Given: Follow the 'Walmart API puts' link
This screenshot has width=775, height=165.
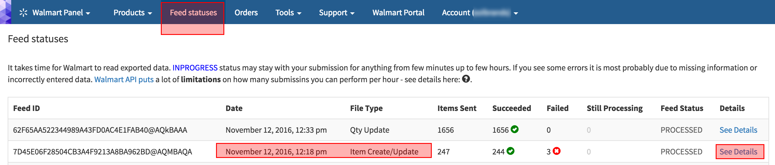Looking at the screenshot, I should (x=124, y=79).
